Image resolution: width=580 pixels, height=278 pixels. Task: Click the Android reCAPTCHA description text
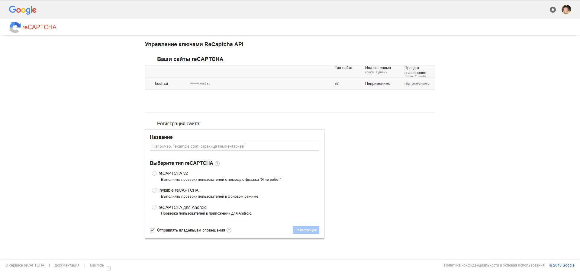pyautogui.click(x=207, y=213)
